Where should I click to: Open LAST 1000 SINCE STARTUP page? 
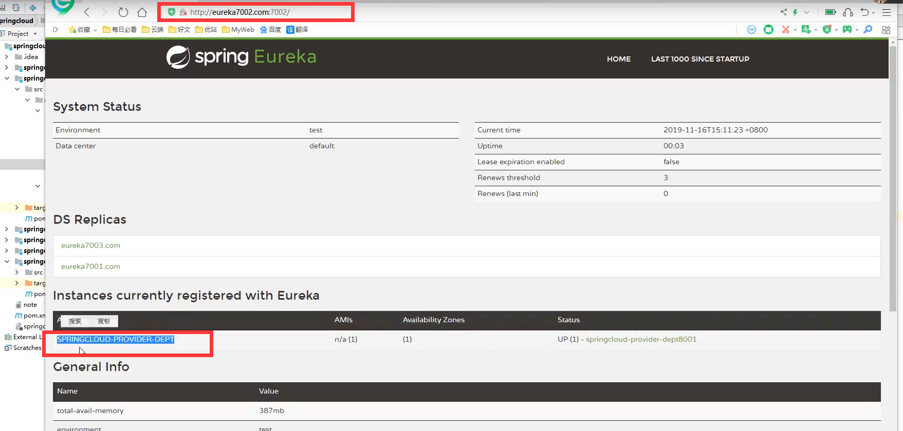[x=700, y=59]
